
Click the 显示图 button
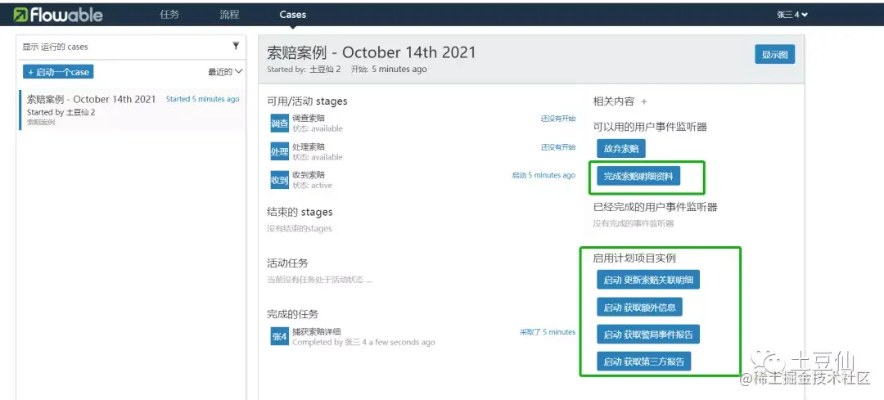tap(774, 55)
